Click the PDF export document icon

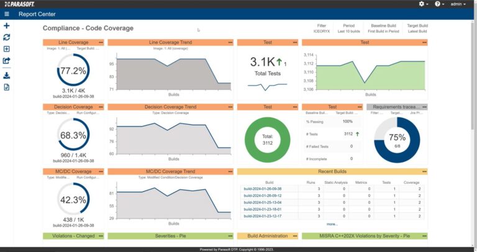[6, 87]
